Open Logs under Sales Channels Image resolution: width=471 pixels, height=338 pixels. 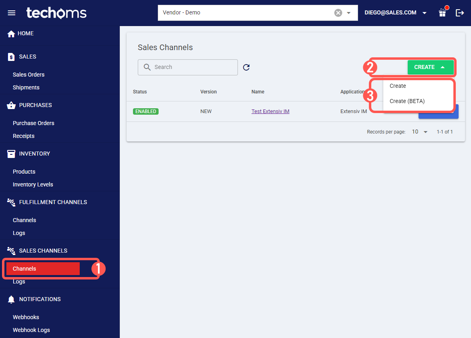19,281
